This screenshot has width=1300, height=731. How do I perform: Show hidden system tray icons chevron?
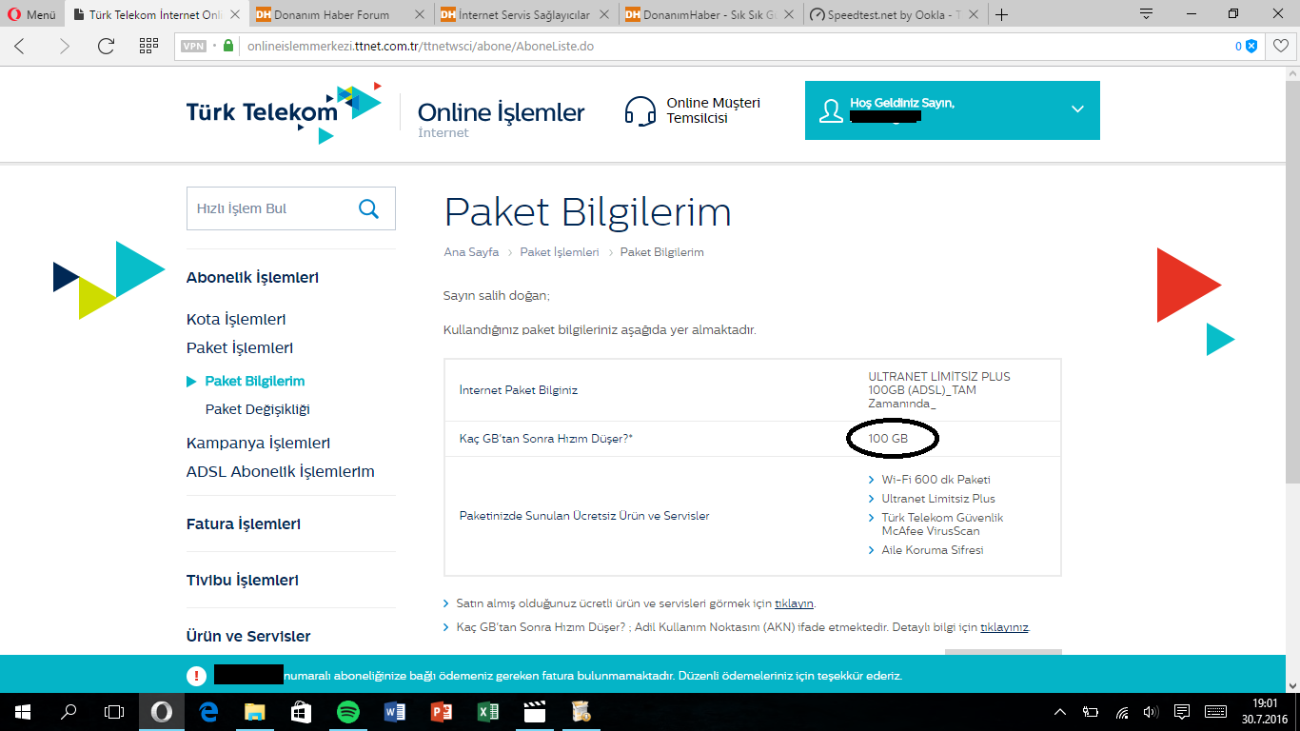click(x=1060, y=711)
